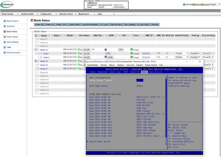The image size is (222, 157).
Task: Open the English language dropdown
Action: [215, 4]
